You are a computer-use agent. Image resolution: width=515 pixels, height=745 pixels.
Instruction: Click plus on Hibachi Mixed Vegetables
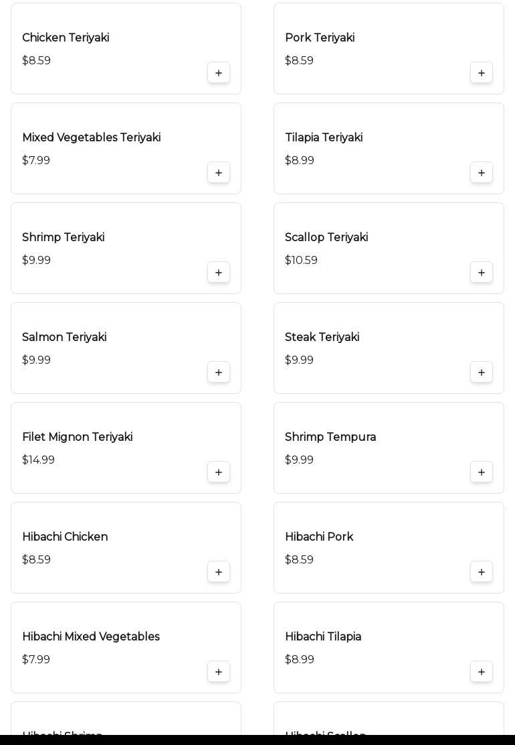click(x=219, y=672)
